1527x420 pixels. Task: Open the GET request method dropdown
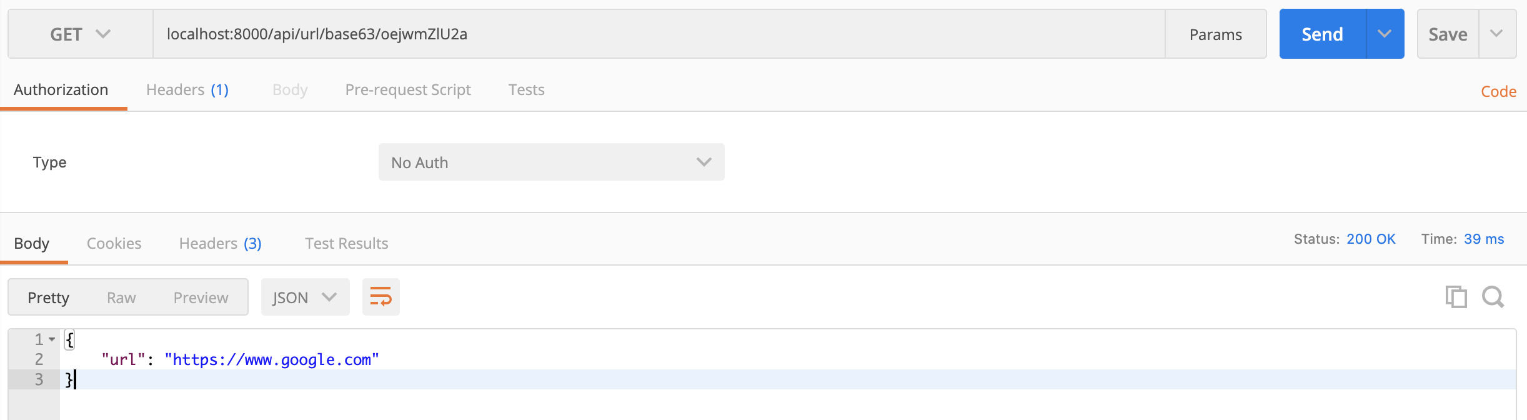79,34
